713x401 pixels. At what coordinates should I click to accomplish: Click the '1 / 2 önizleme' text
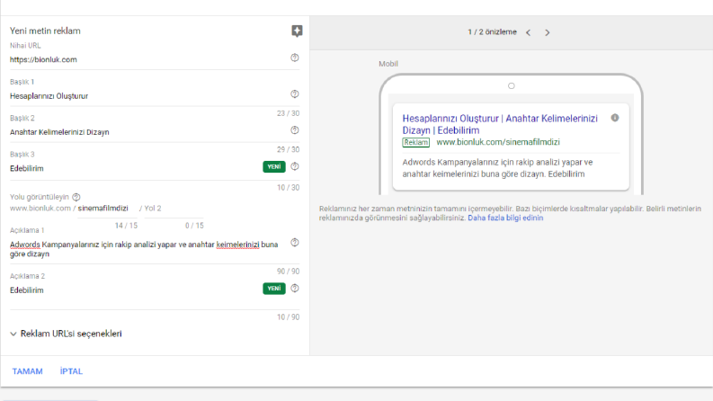coord(492,32)
